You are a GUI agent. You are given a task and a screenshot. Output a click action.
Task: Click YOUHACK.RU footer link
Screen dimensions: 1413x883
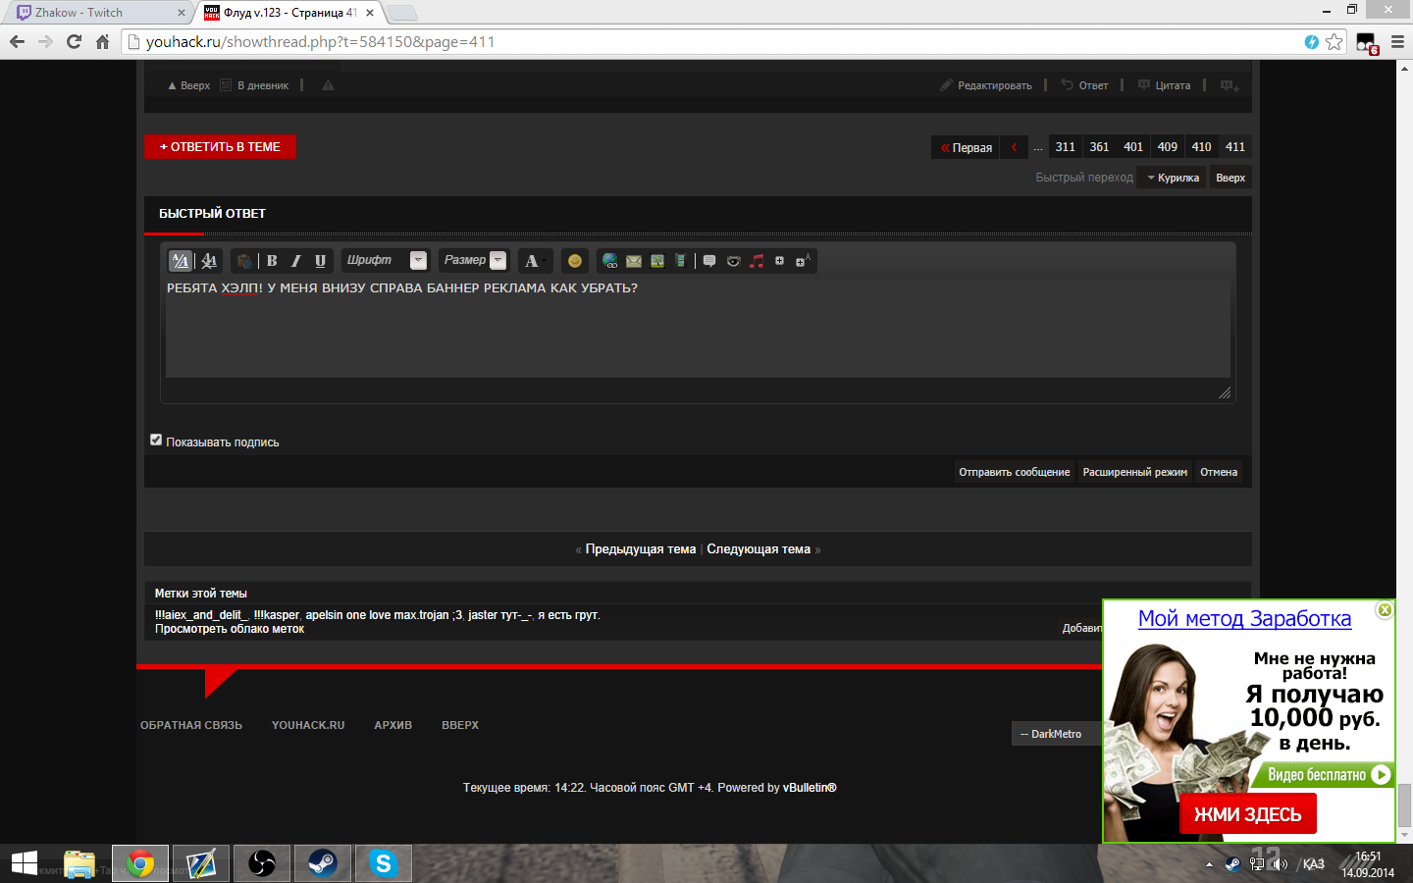[308, 725]
